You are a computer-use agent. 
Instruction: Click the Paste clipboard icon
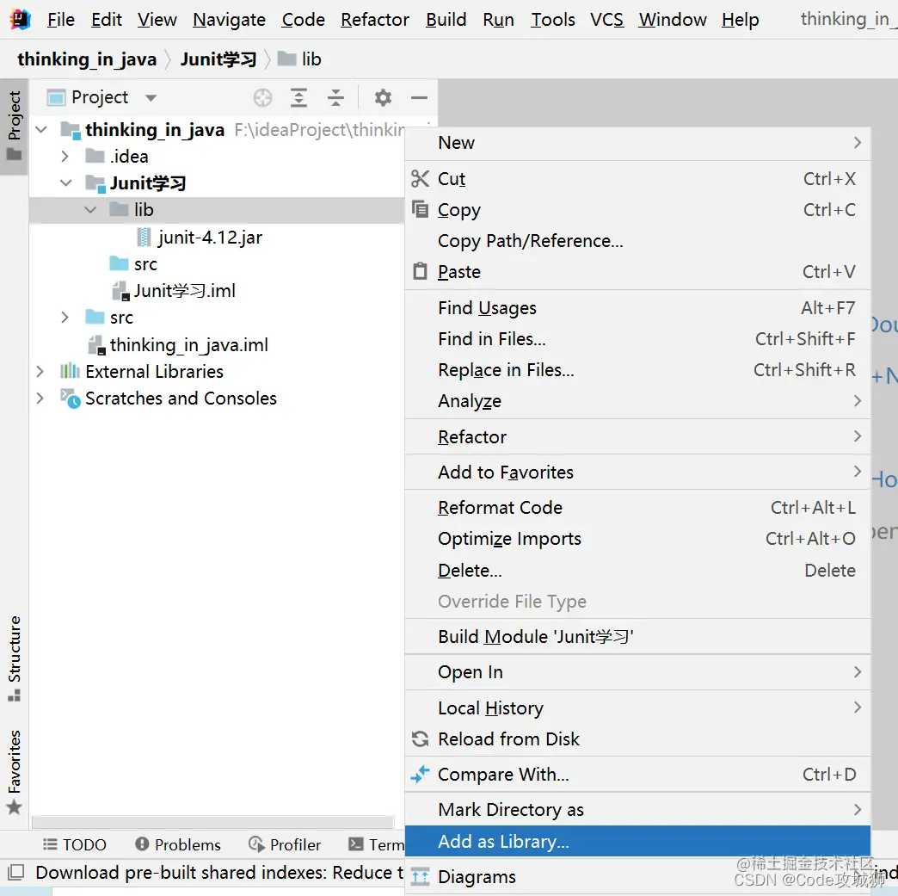click(420, 271)
